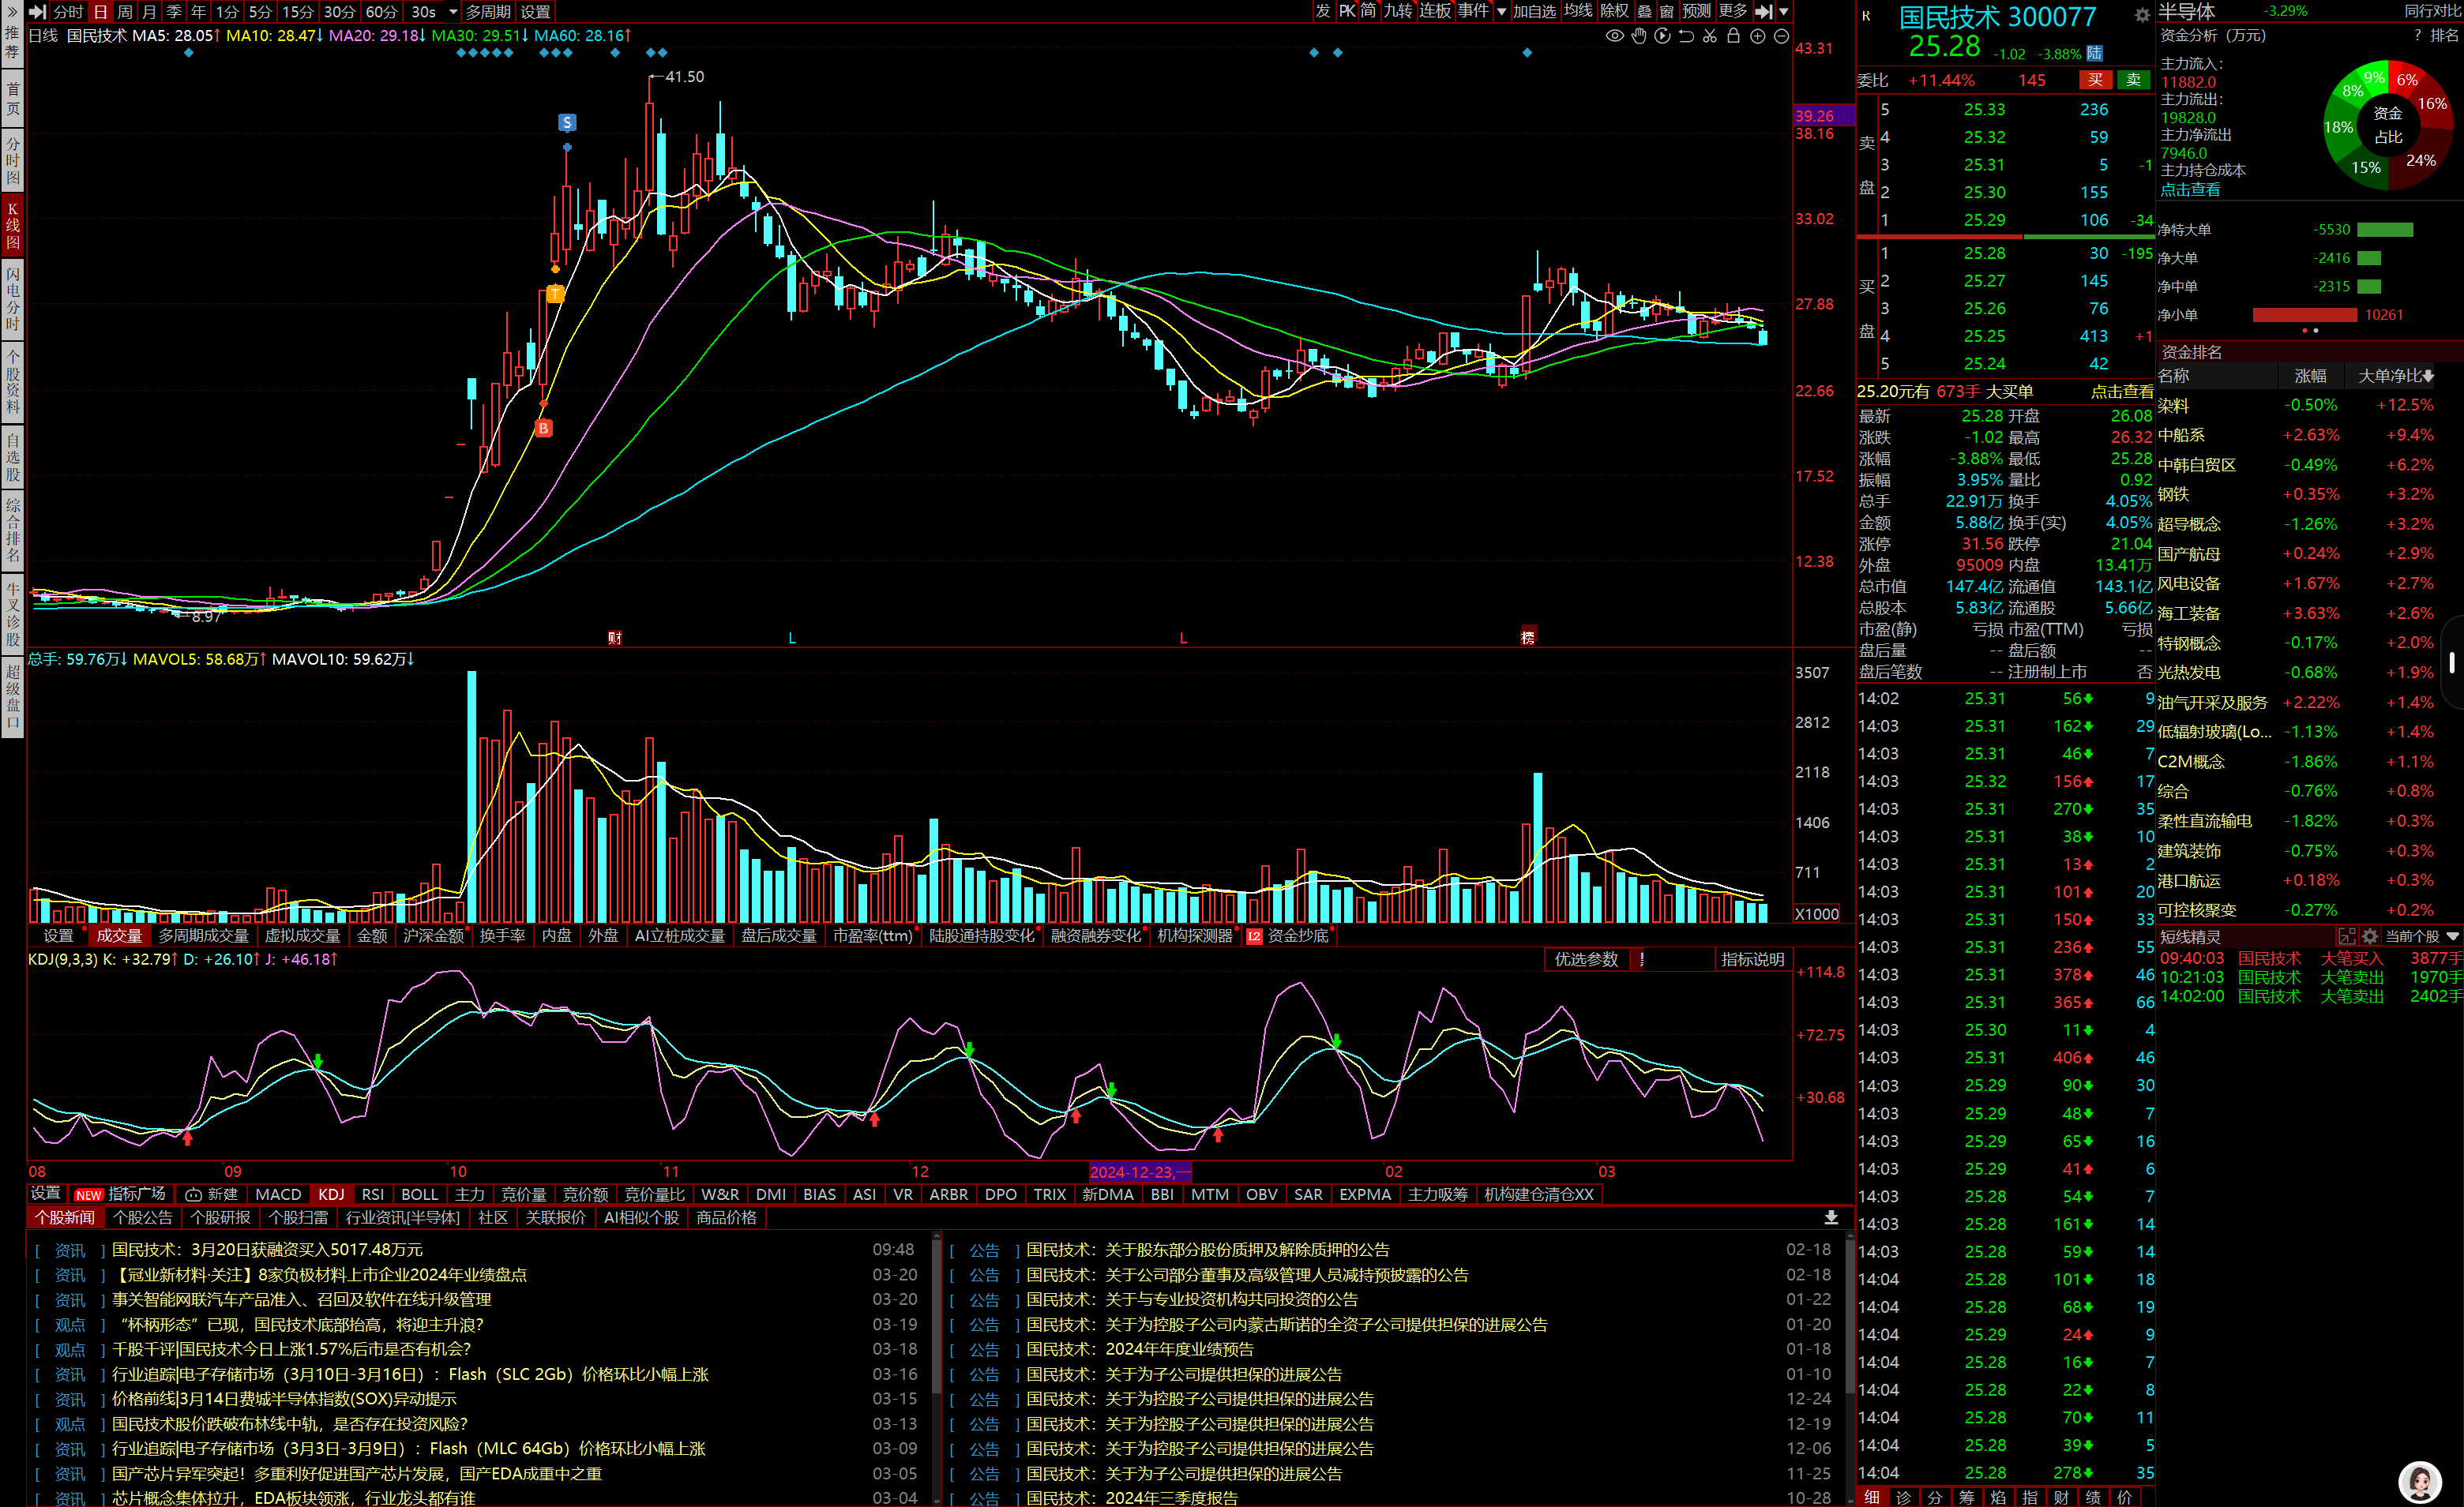The height and width of the screenshot is (1507, 2464).
Task: Download news list via download arrow icon
Action: tap(1831, 1217)
